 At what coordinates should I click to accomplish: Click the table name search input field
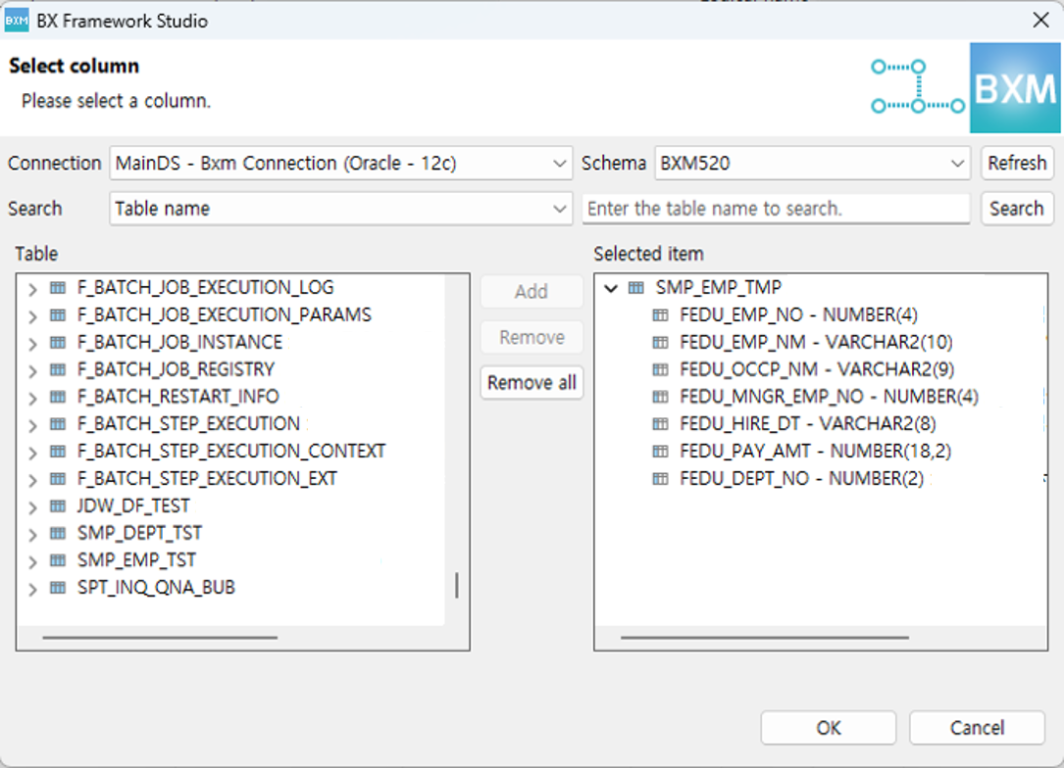[x=775, y=209]
